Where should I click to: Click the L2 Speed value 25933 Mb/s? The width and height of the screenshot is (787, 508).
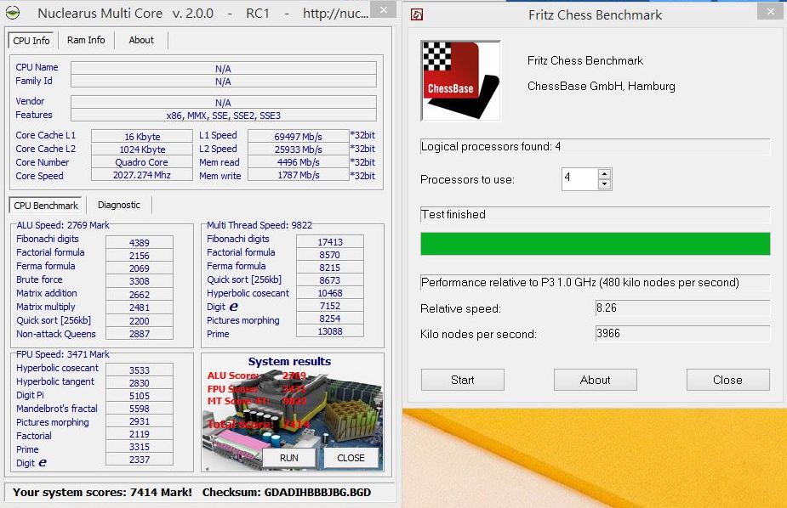[298, 150]
